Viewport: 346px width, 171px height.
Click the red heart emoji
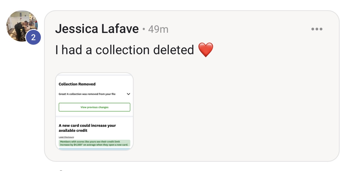[x=206, y=50]
